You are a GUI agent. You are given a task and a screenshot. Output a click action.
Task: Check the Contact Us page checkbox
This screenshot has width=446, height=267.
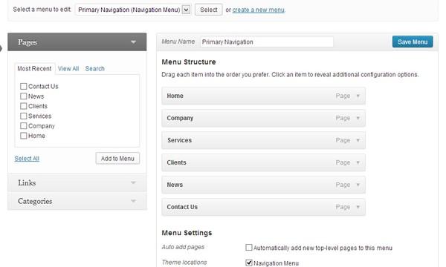tap(24, 86)
